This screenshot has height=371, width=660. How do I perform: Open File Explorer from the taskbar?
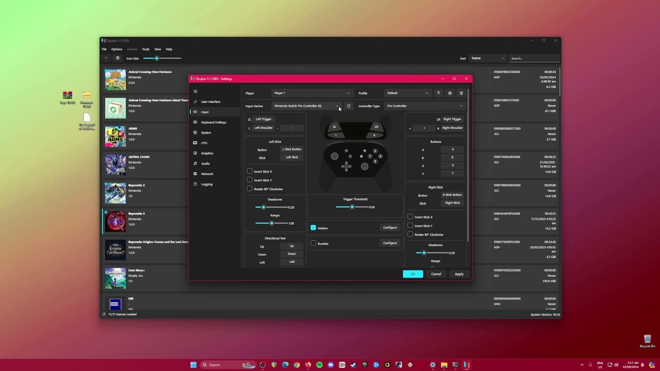coord(444,365)
